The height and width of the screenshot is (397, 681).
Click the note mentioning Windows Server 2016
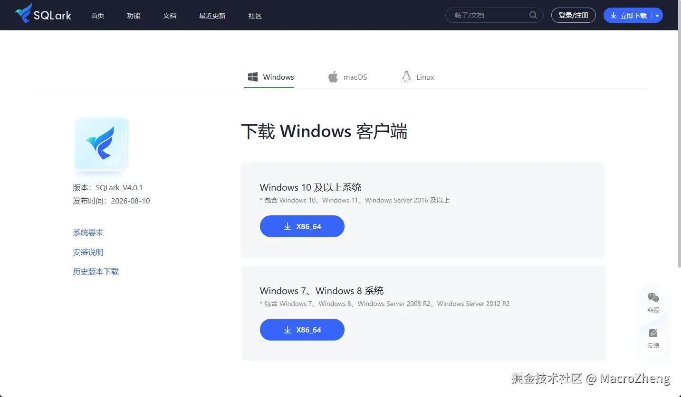[x=355, y=200]
